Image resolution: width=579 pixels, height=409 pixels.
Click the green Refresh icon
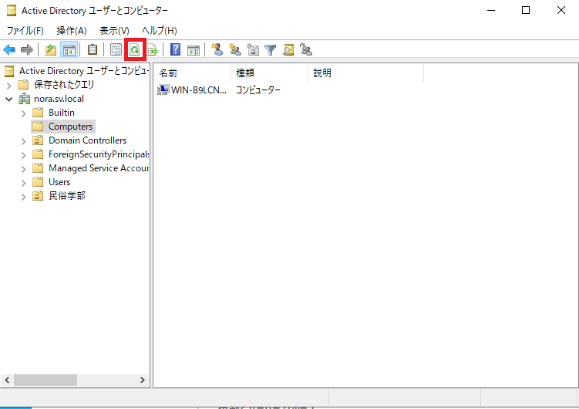(135, 49)
